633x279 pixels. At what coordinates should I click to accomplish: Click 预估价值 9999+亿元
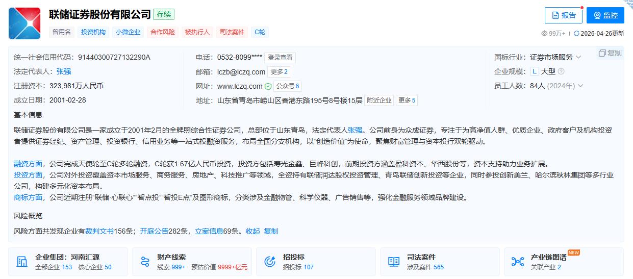(219, 267)
